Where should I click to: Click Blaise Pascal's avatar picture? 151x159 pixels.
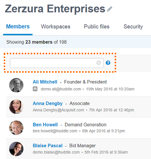16,149
